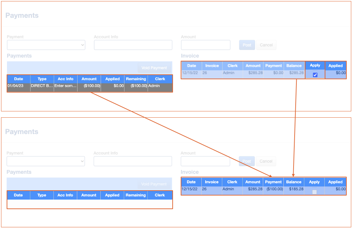Viewport: 353px width, 228px height.
Task: Click Cancel in the upper payment form
Action: click(266, 45)
